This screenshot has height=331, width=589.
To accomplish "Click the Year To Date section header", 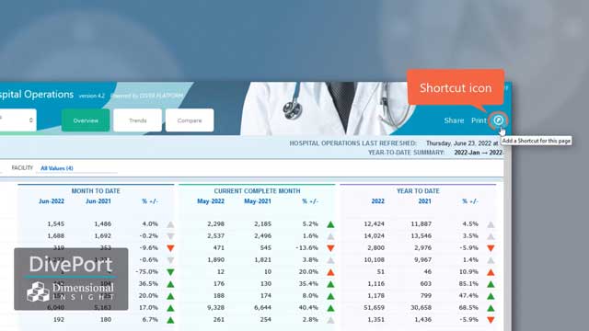I will [418, 191].
